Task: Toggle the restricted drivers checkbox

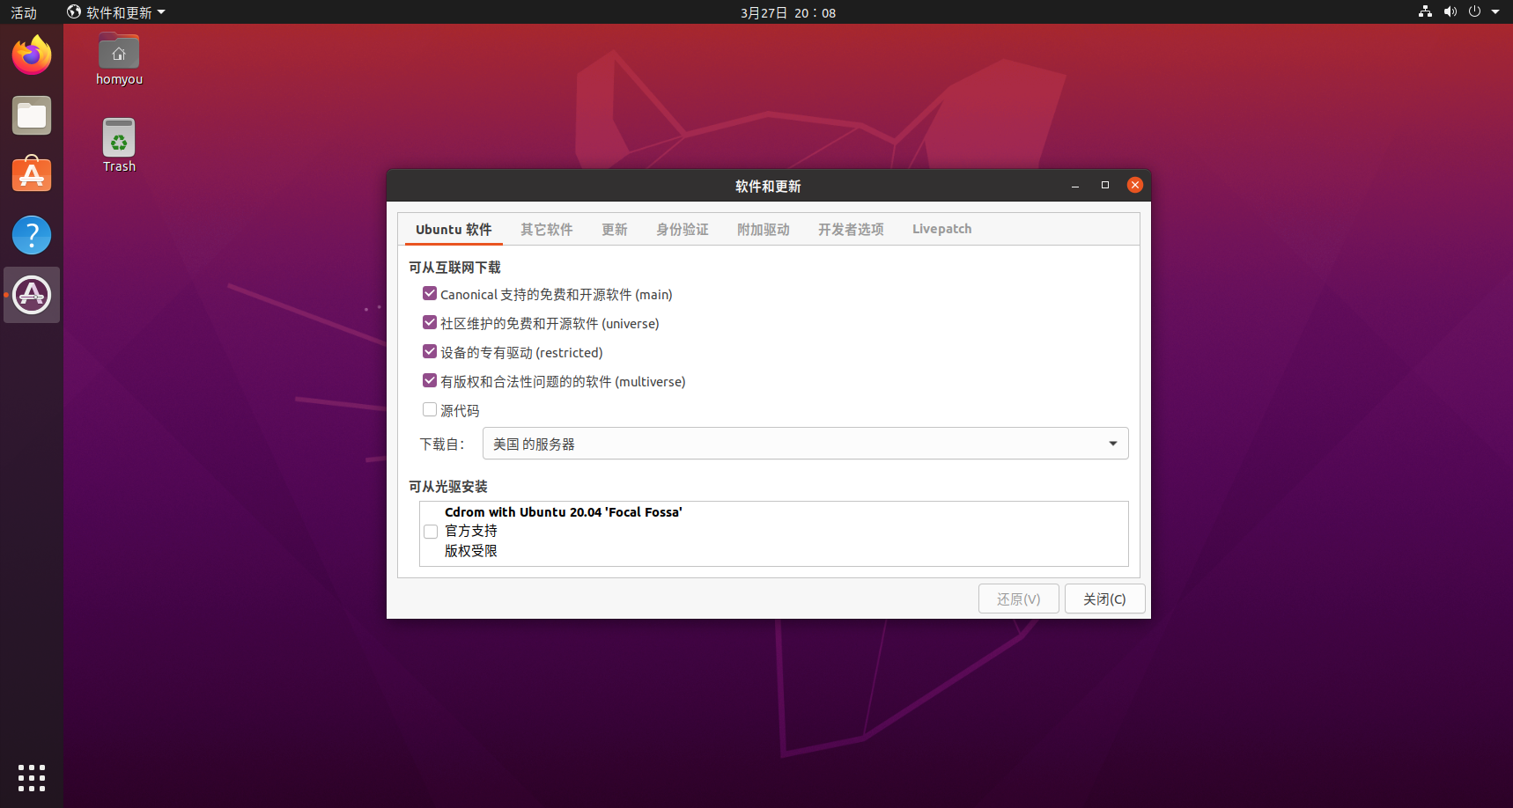Action: (430, 351)
